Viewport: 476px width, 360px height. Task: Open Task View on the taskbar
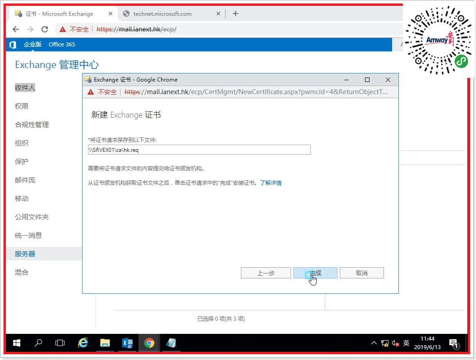60,343
